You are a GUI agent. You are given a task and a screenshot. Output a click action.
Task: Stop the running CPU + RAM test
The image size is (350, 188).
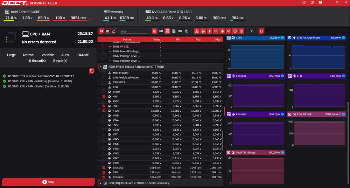(x=48, y=182)
